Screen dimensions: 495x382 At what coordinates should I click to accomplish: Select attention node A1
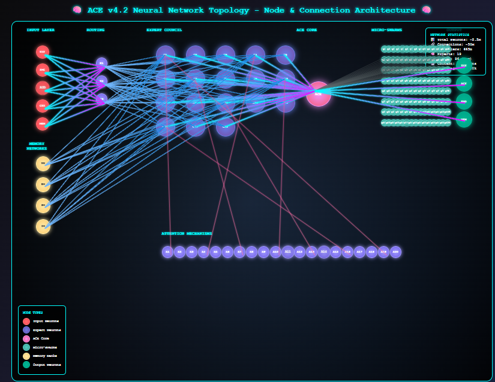click(167, 252)
